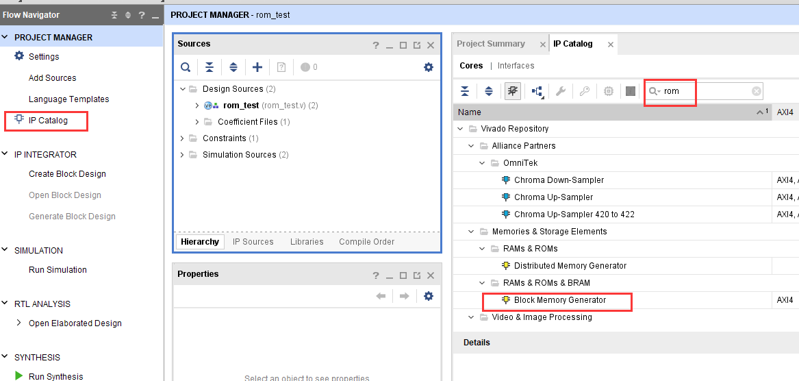Open the Sources panel settings gear

(429, 67)
